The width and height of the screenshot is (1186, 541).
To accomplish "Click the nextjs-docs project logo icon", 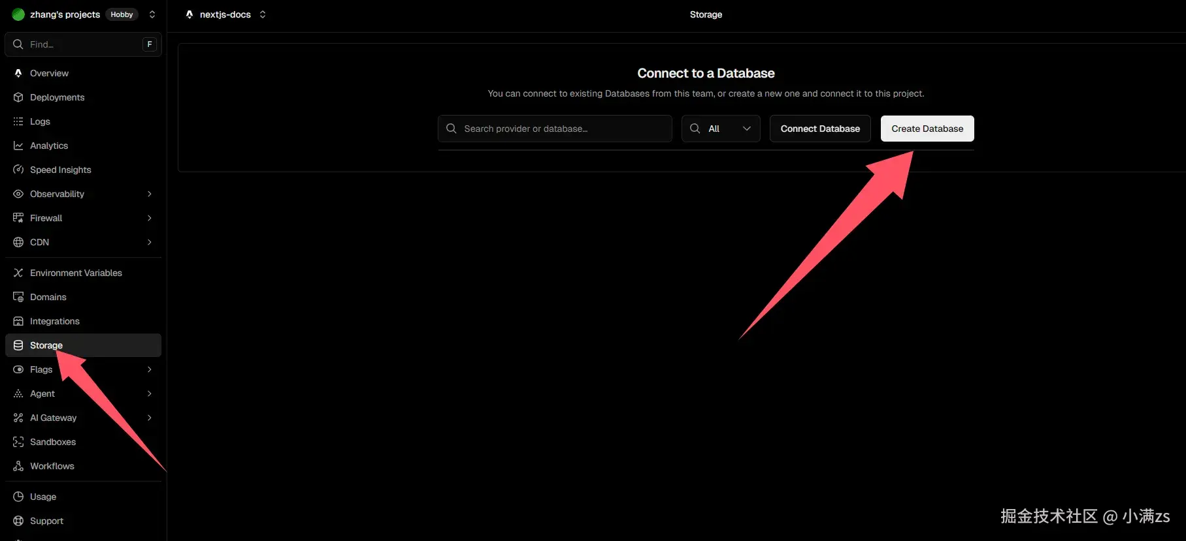I will point(189,14).
